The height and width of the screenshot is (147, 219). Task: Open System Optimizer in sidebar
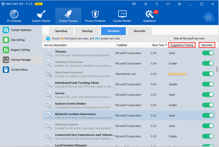[x=21, y=30]
